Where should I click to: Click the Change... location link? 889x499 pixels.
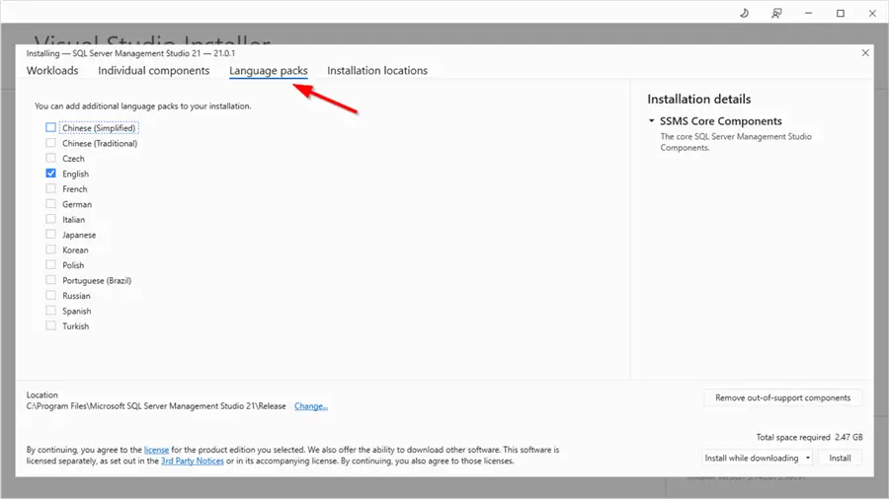click(x=311, y=406)
